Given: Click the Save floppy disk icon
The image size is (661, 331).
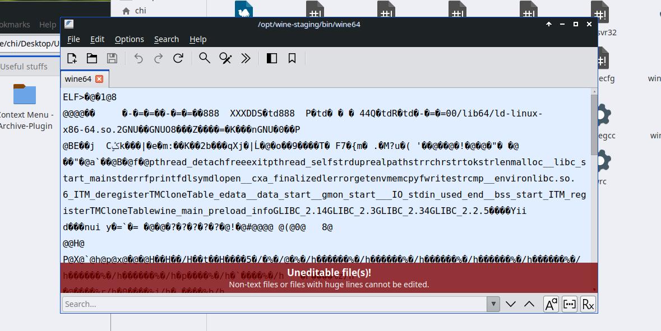Looking at the screenshot, I should [112, 58].
